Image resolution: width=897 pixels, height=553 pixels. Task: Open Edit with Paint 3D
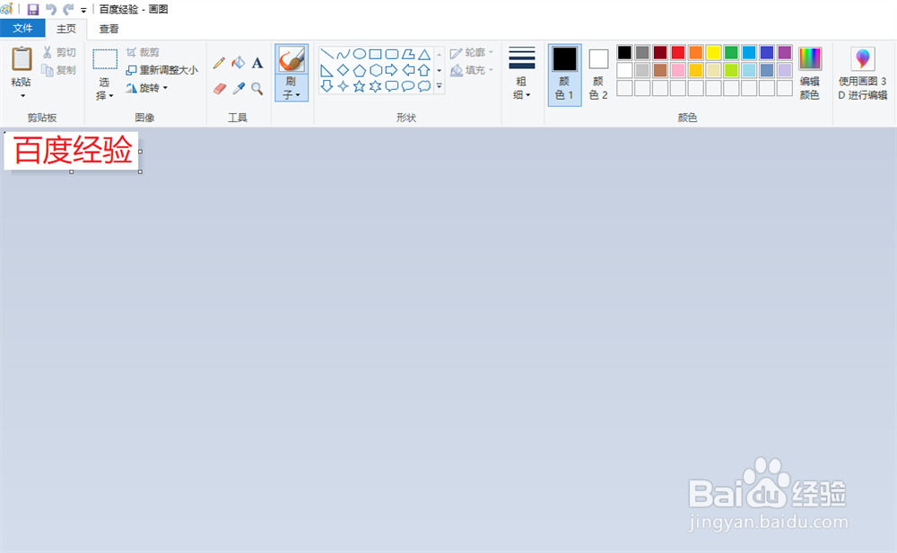(863, 75)
